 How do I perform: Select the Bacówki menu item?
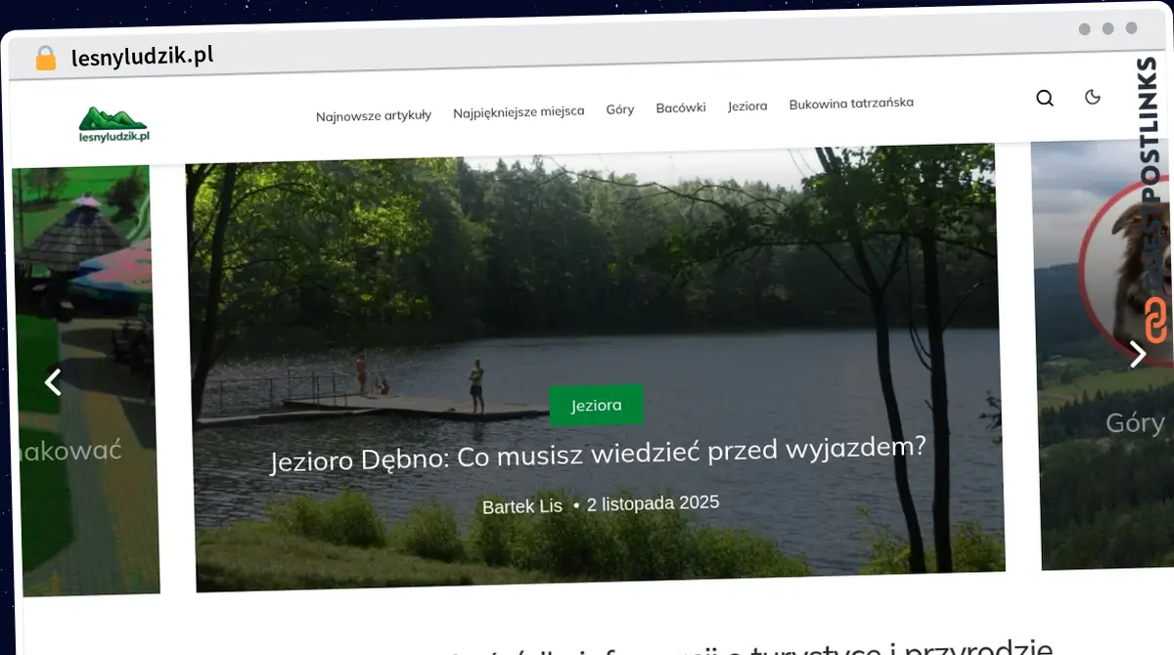click(681, 108)
